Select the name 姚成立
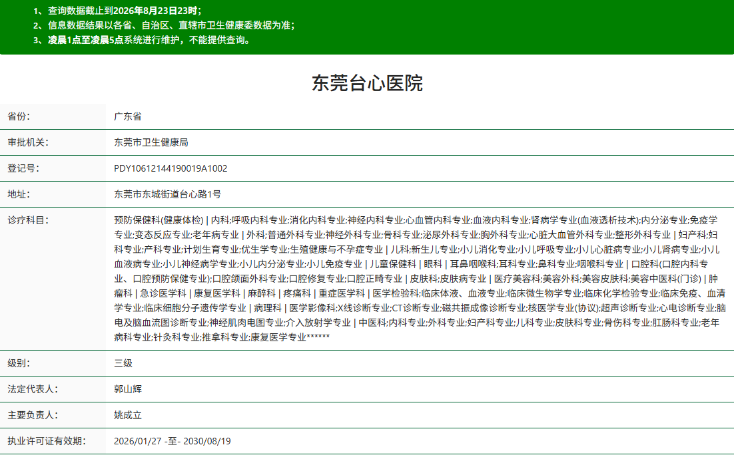This screenshot has height=457, width=734. tap(128, 415)
